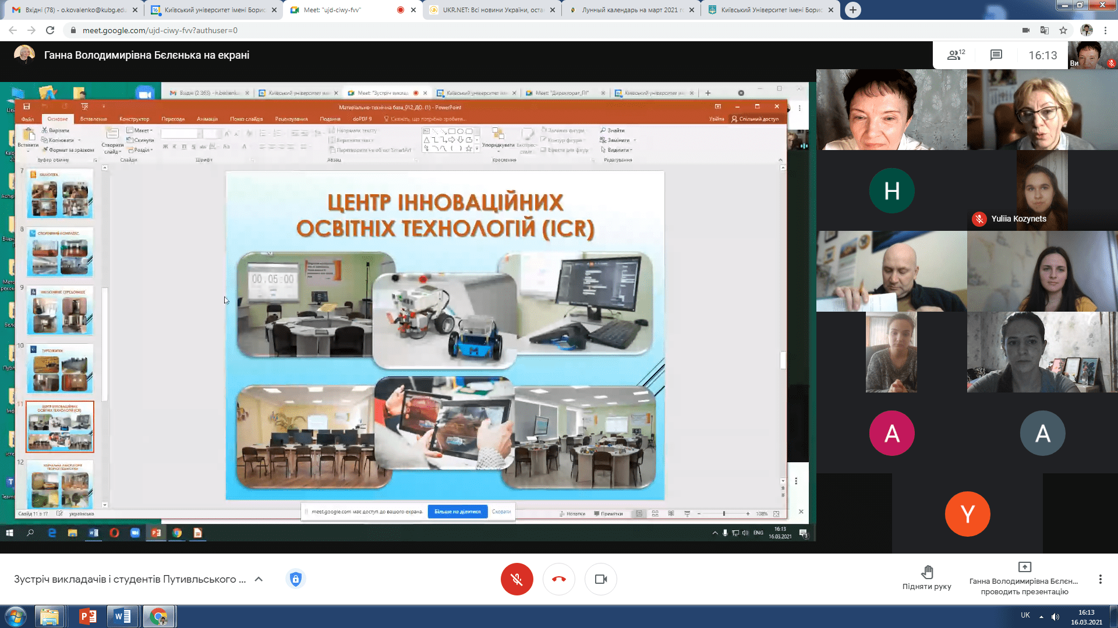Hang up the call with red phone button
This screenshot has width=1118, height=628.
558,579
